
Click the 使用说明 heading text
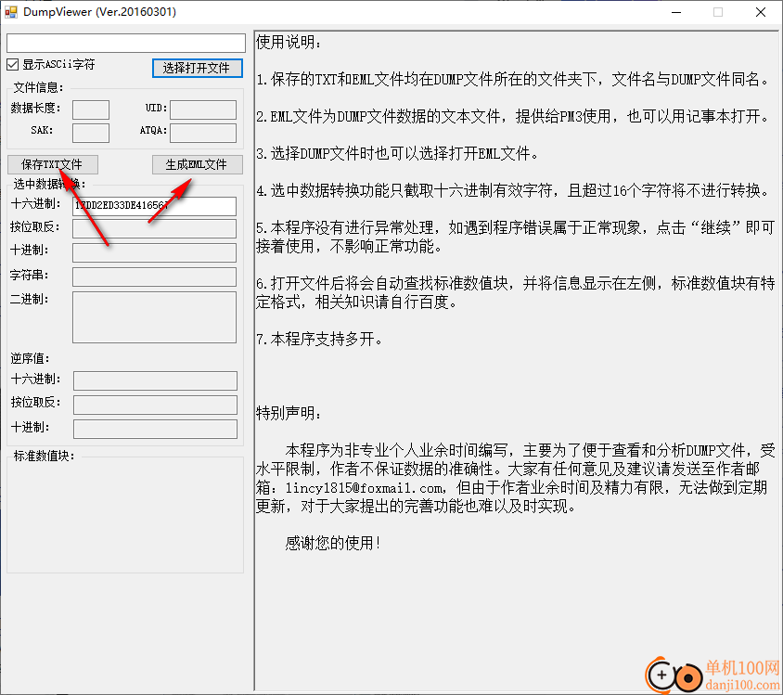289,42
